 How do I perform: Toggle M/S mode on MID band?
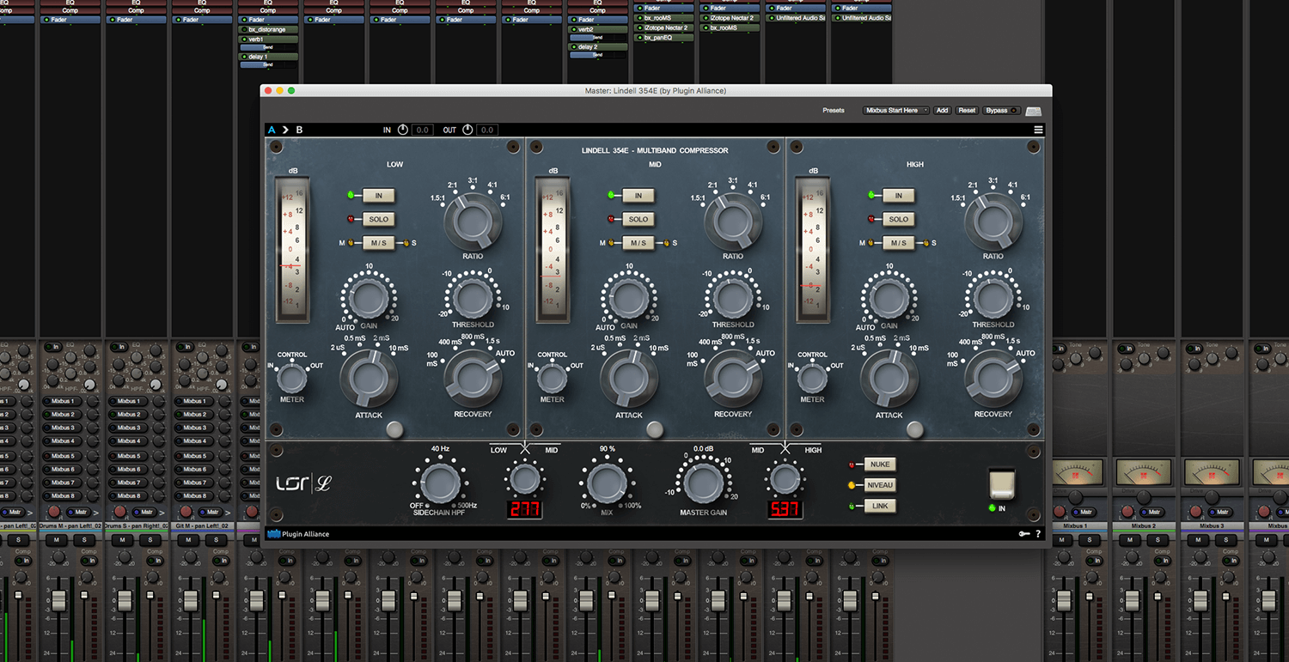point(638,243)
